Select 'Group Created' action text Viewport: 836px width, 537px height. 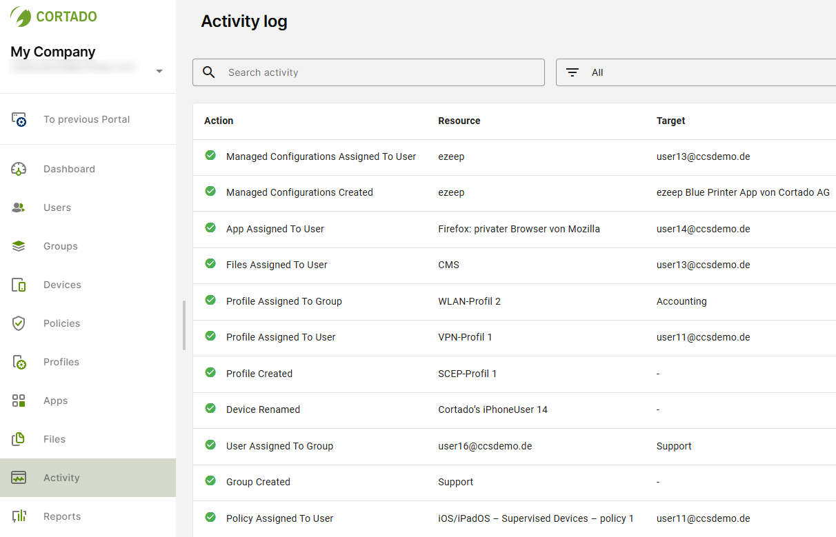click(x=258, y=482)
